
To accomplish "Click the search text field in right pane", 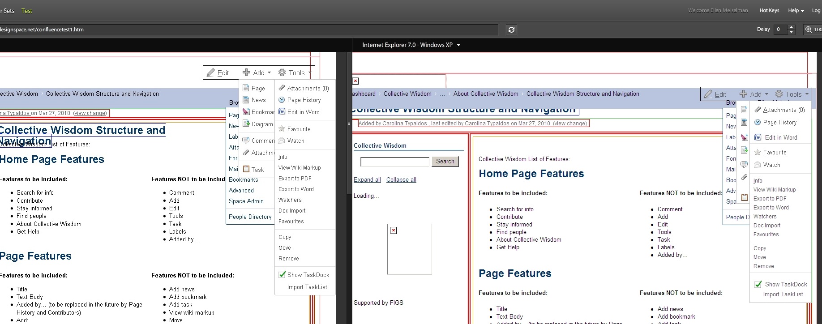I will tap(394, 162).
